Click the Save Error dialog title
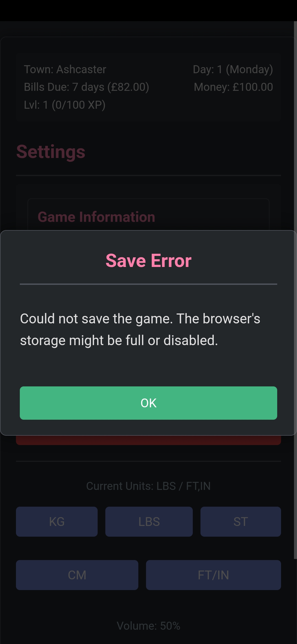297x644 pixels. click(x=148, y=260)
